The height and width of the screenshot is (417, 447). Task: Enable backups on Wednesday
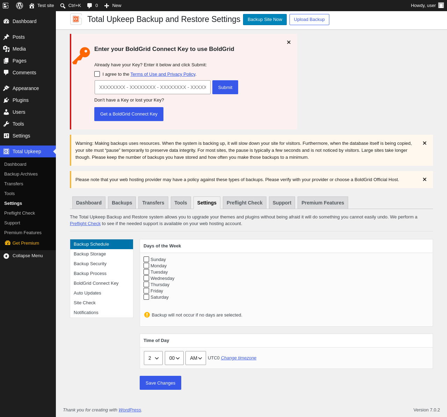(x=146, y=278)
